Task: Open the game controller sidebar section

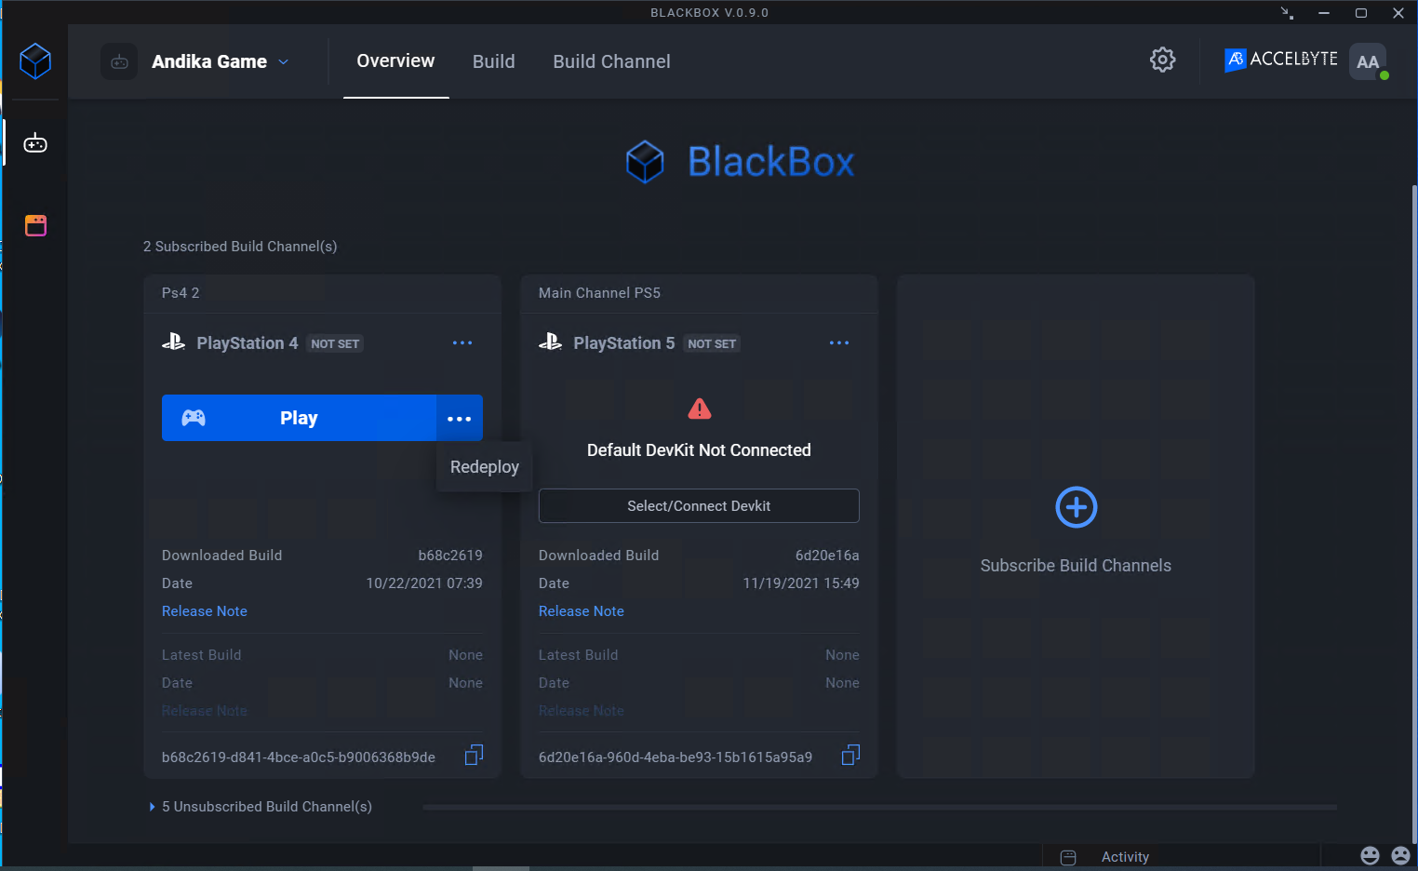Action: click(x=35, y=143)
